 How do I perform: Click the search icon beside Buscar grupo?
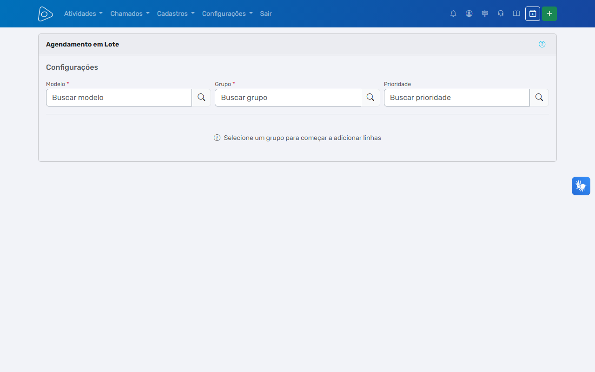point(370,98)
